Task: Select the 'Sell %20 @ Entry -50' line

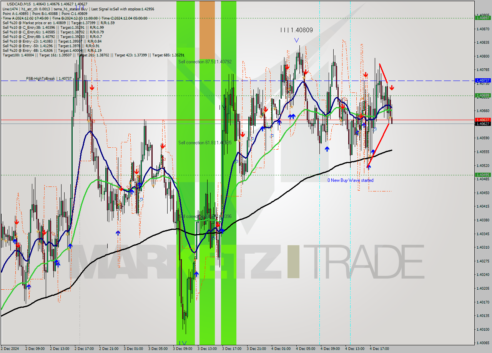Action: point(51,46)
